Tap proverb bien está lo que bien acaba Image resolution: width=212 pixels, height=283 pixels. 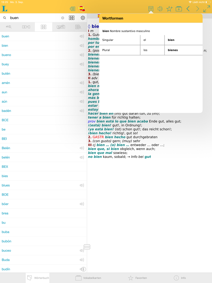[122, 121]
